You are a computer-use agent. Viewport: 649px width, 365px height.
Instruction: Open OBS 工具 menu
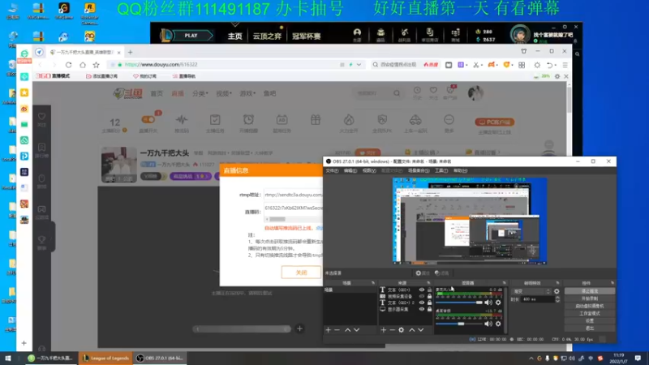click(441, 170)
